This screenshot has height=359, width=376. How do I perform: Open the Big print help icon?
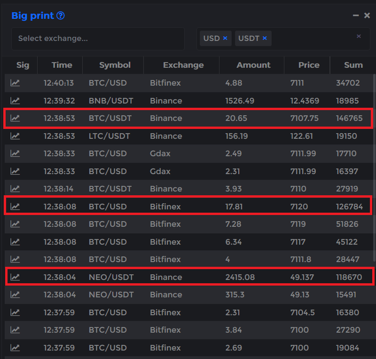(61, 16)
